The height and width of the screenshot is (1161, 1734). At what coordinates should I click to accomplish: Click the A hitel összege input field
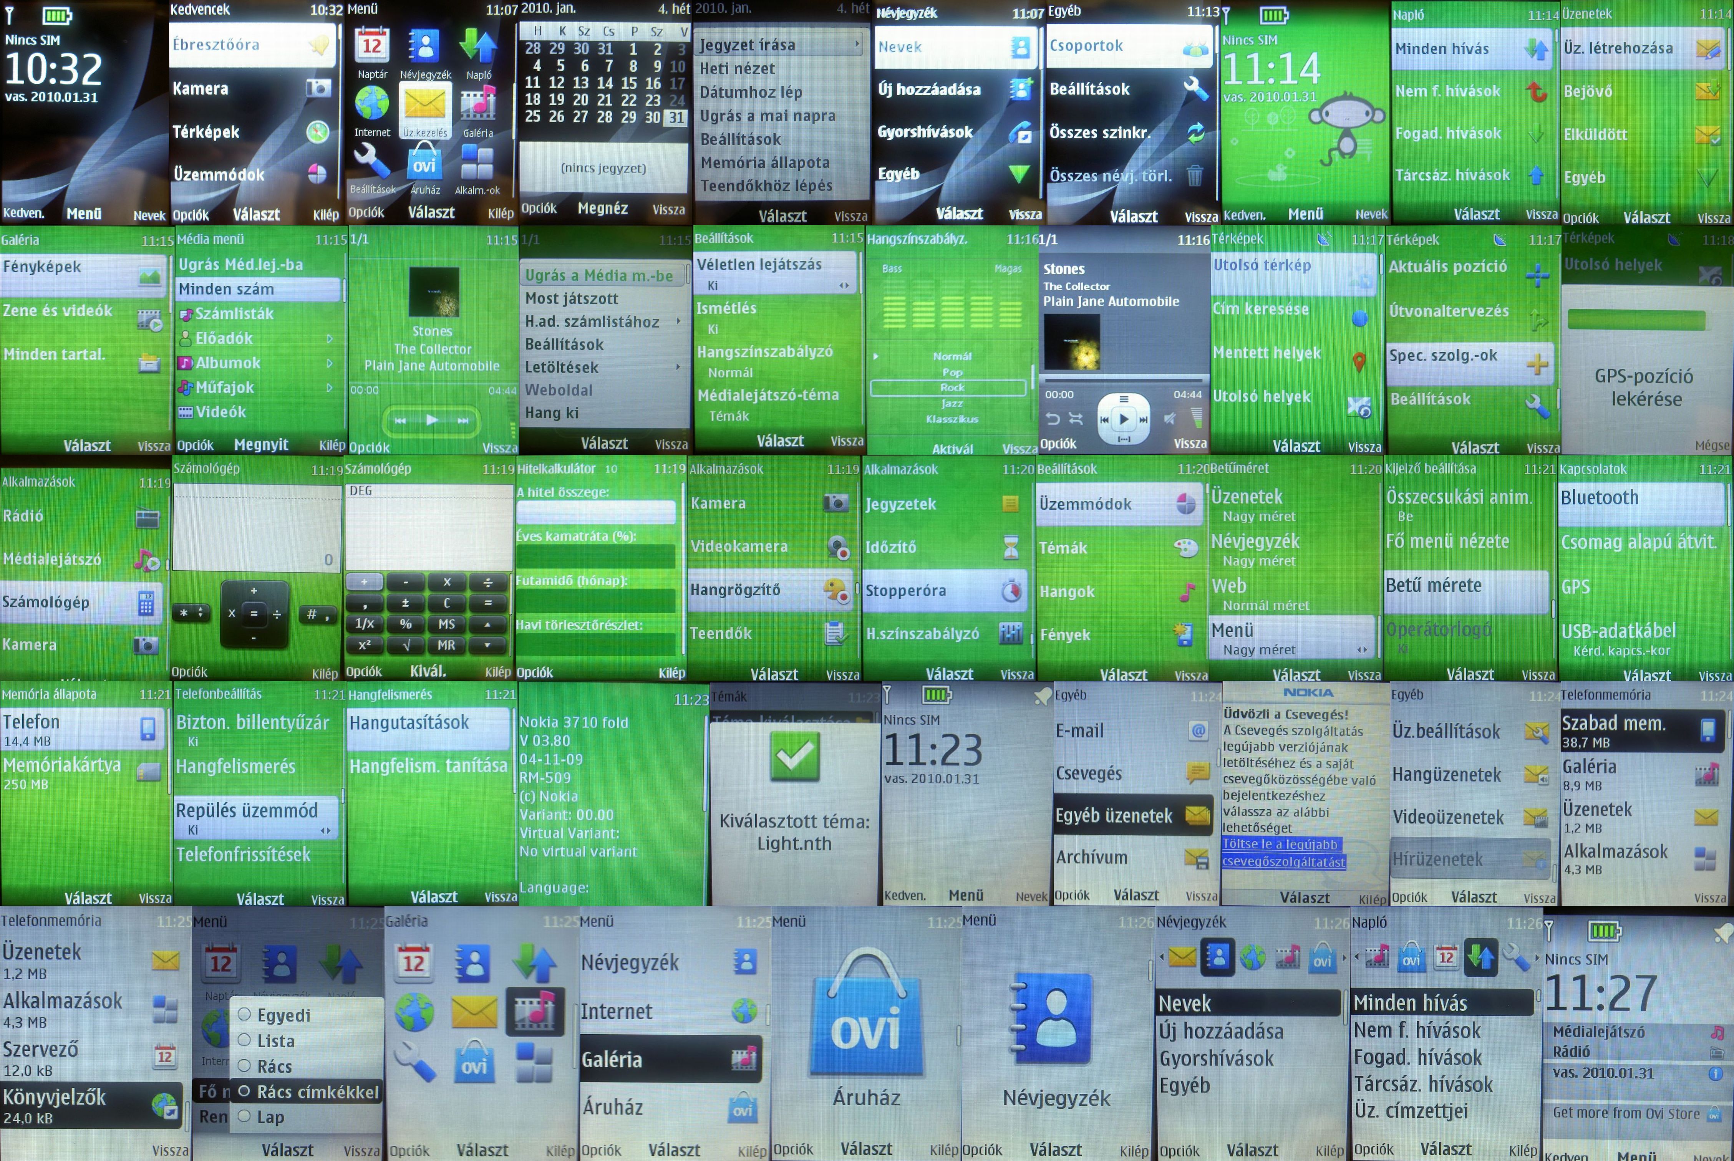[x=596, y=512]
